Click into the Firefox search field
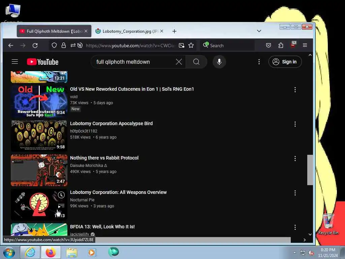Image resolution: width=345 pixels, height=259 pixels. [227, 46]
